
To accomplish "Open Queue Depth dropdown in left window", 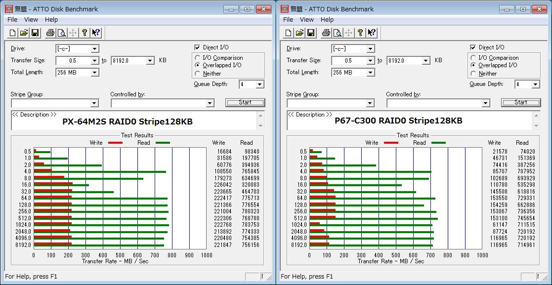I will click(260, 84).
